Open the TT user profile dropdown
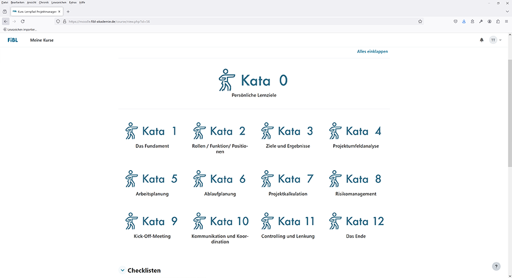512x278 pixels. pos(495,40)
